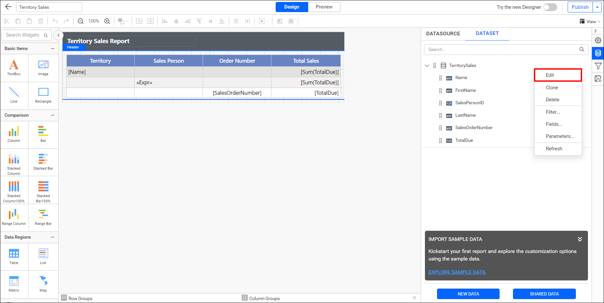
Task: Toggle the Try the new Designer switch
Action: [x=550, y=7]
